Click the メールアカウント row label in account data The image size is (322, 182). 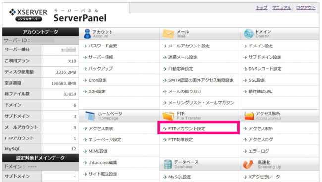[x=21, y=127]
